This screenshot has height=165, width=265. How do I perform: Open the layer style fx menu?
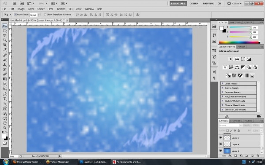point(230,156)
